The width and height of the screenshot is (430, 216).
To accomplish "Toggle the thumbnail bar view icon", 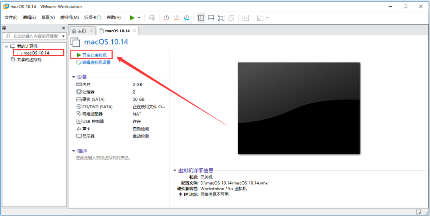I will (x=211, y=18).
